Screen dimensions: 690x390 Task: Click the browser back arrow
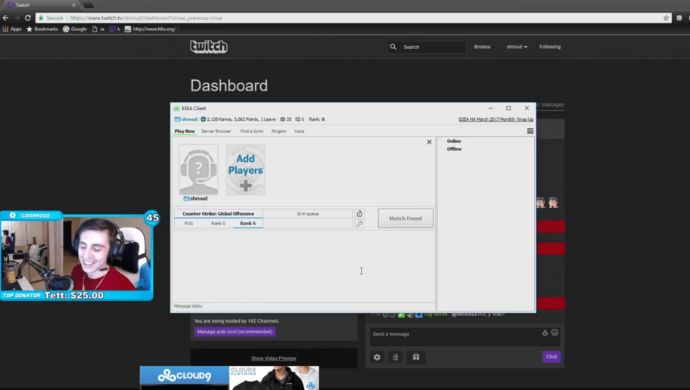pyautogui.click(x=6, y=18)
